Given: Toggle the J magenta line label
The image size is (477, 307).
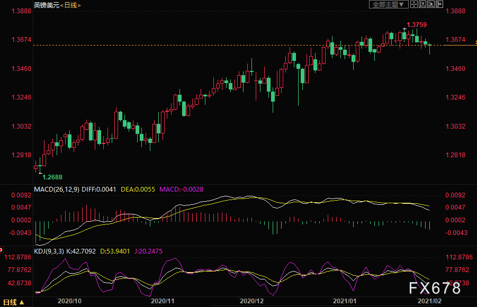Looking at the screenshot, I should coord(148,251).
